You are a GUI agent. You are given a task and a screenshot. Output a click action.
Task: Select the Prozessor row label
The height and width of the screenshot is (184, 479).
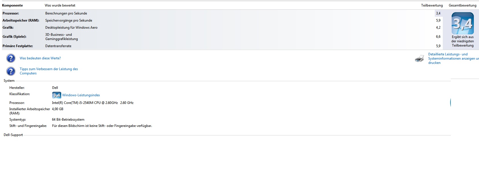11,13
